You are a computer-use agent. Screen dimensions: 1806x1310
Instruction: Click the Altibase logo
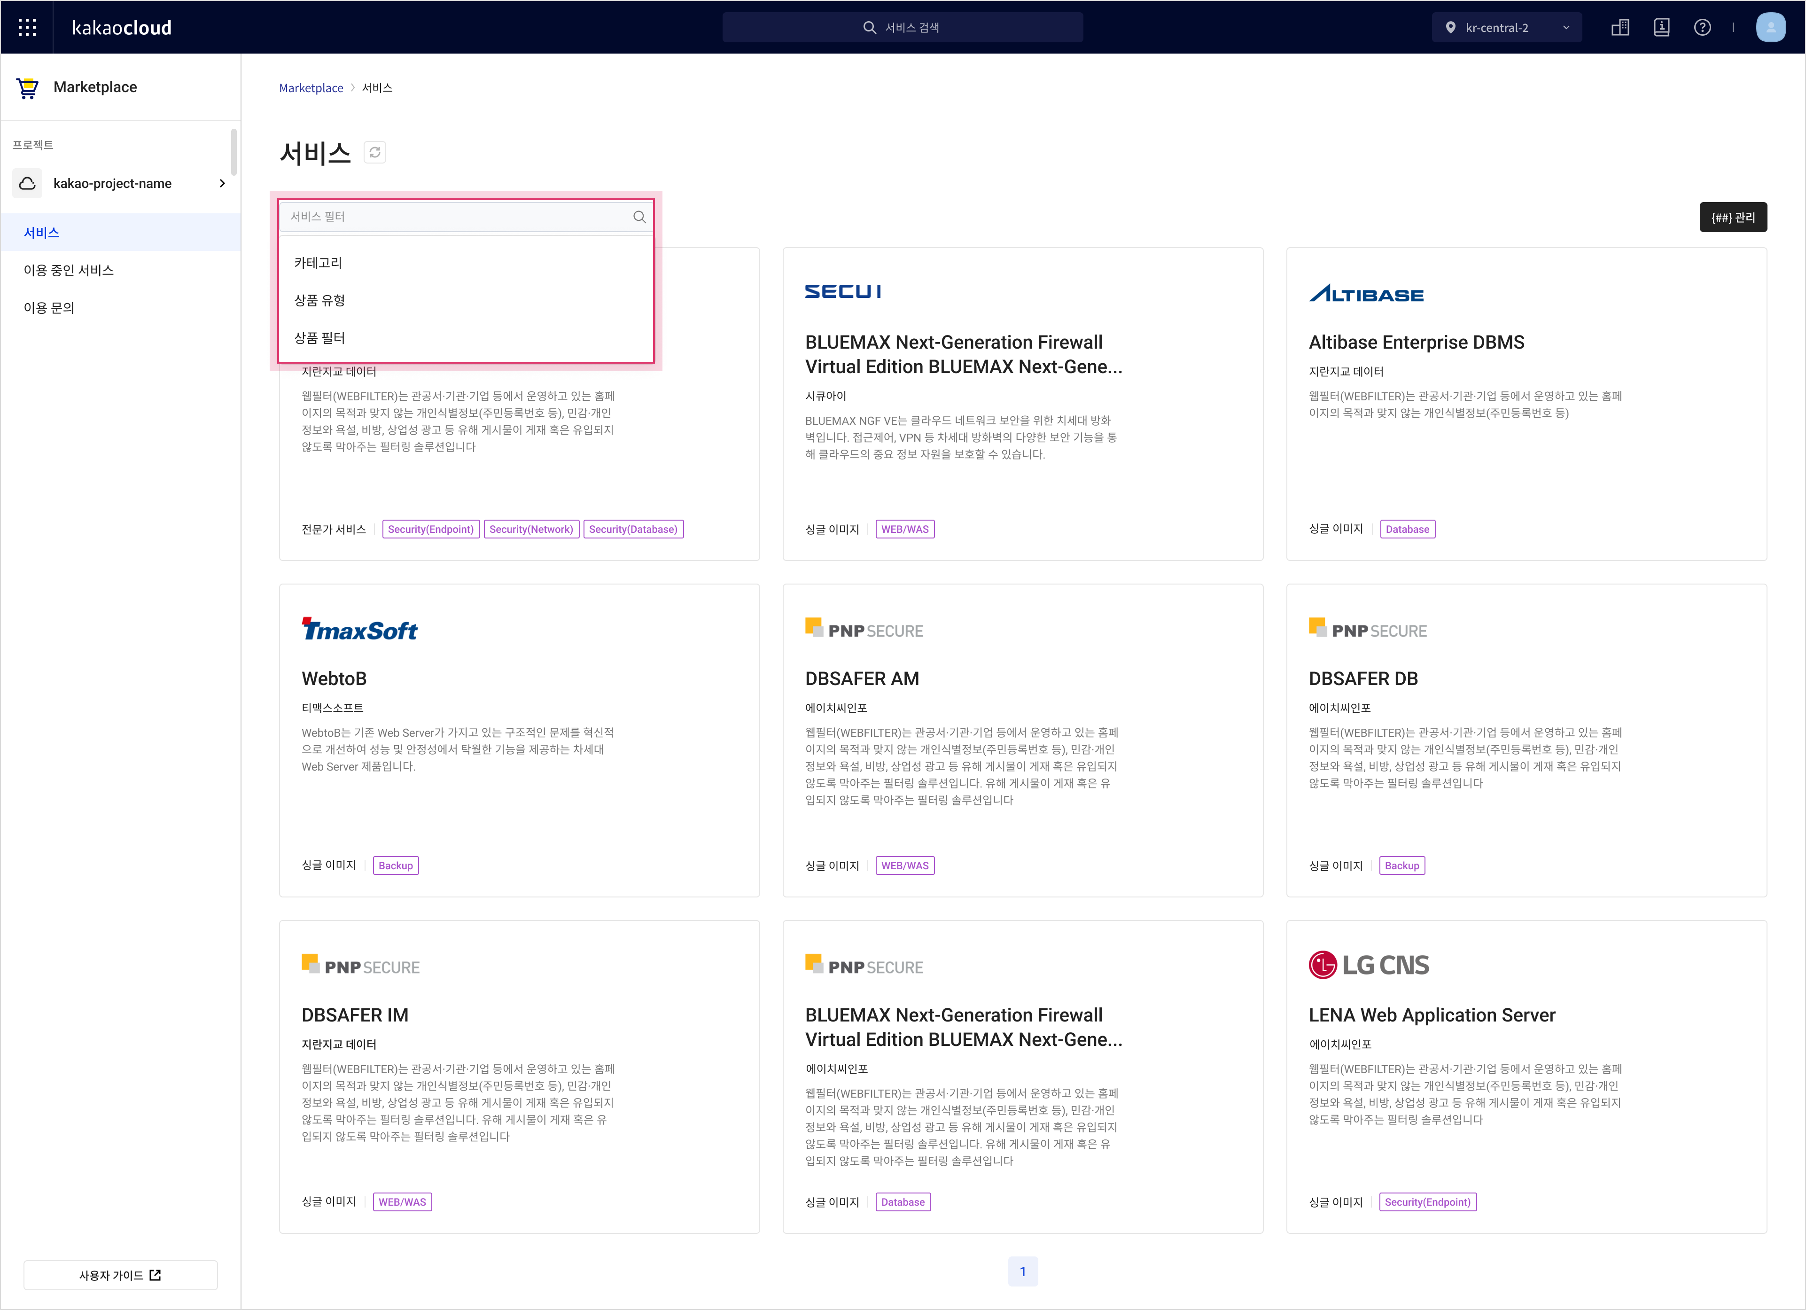point(1366,294)
